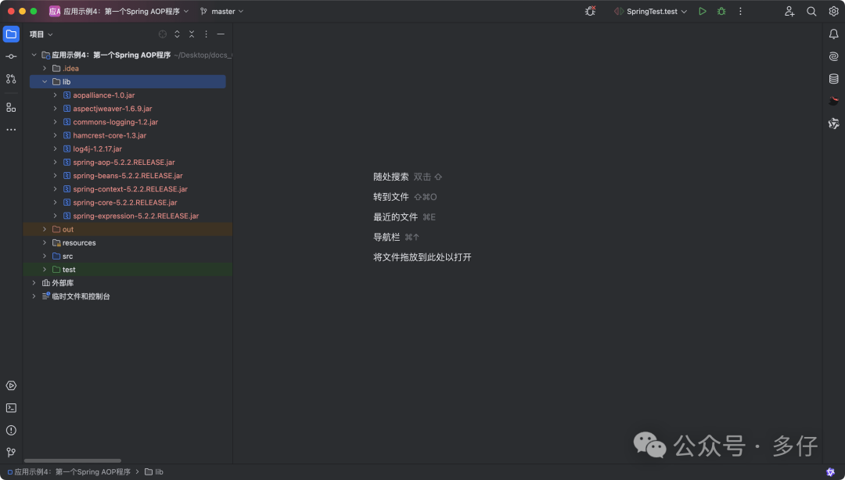Hide the Project panel with minimize dash
Screen dimensions: 845x480
click(221, 34)
